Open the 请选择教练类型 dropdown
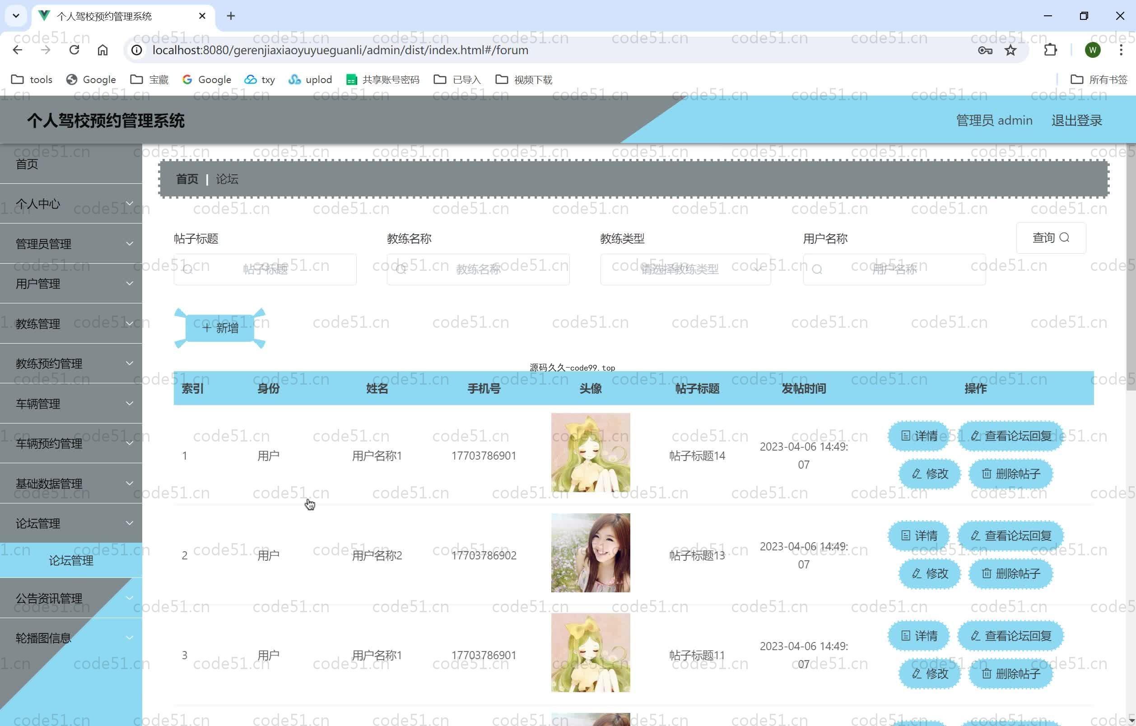 [685, 270]
